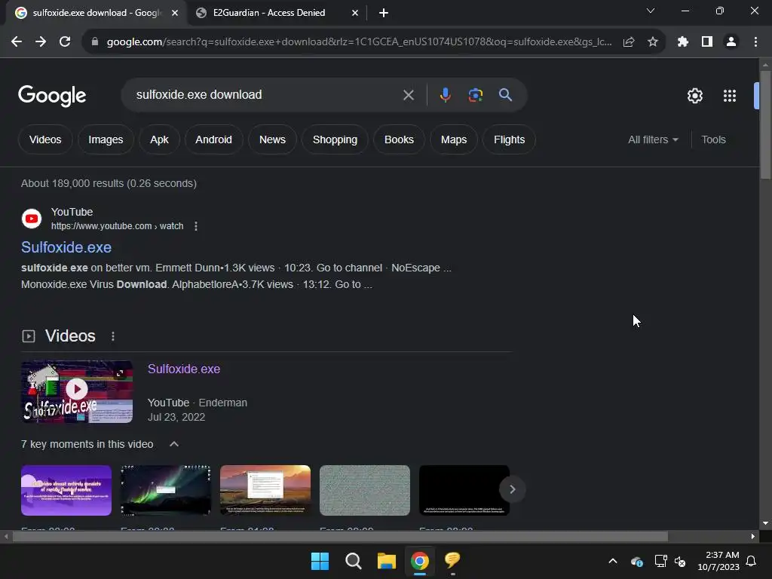Click the muted volume tray icon
772x579 pixels.
(680, 561)
